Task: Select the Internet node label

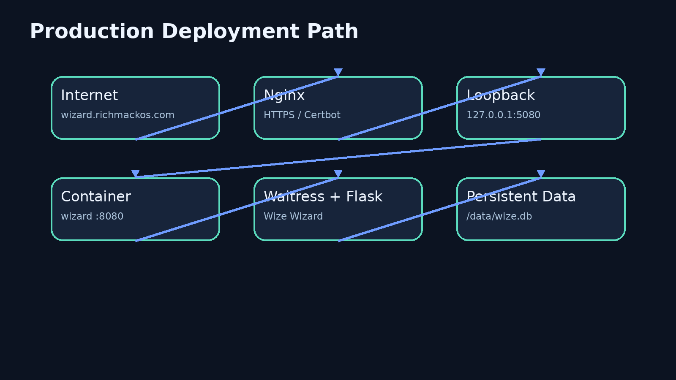Action: coord(89,95)
